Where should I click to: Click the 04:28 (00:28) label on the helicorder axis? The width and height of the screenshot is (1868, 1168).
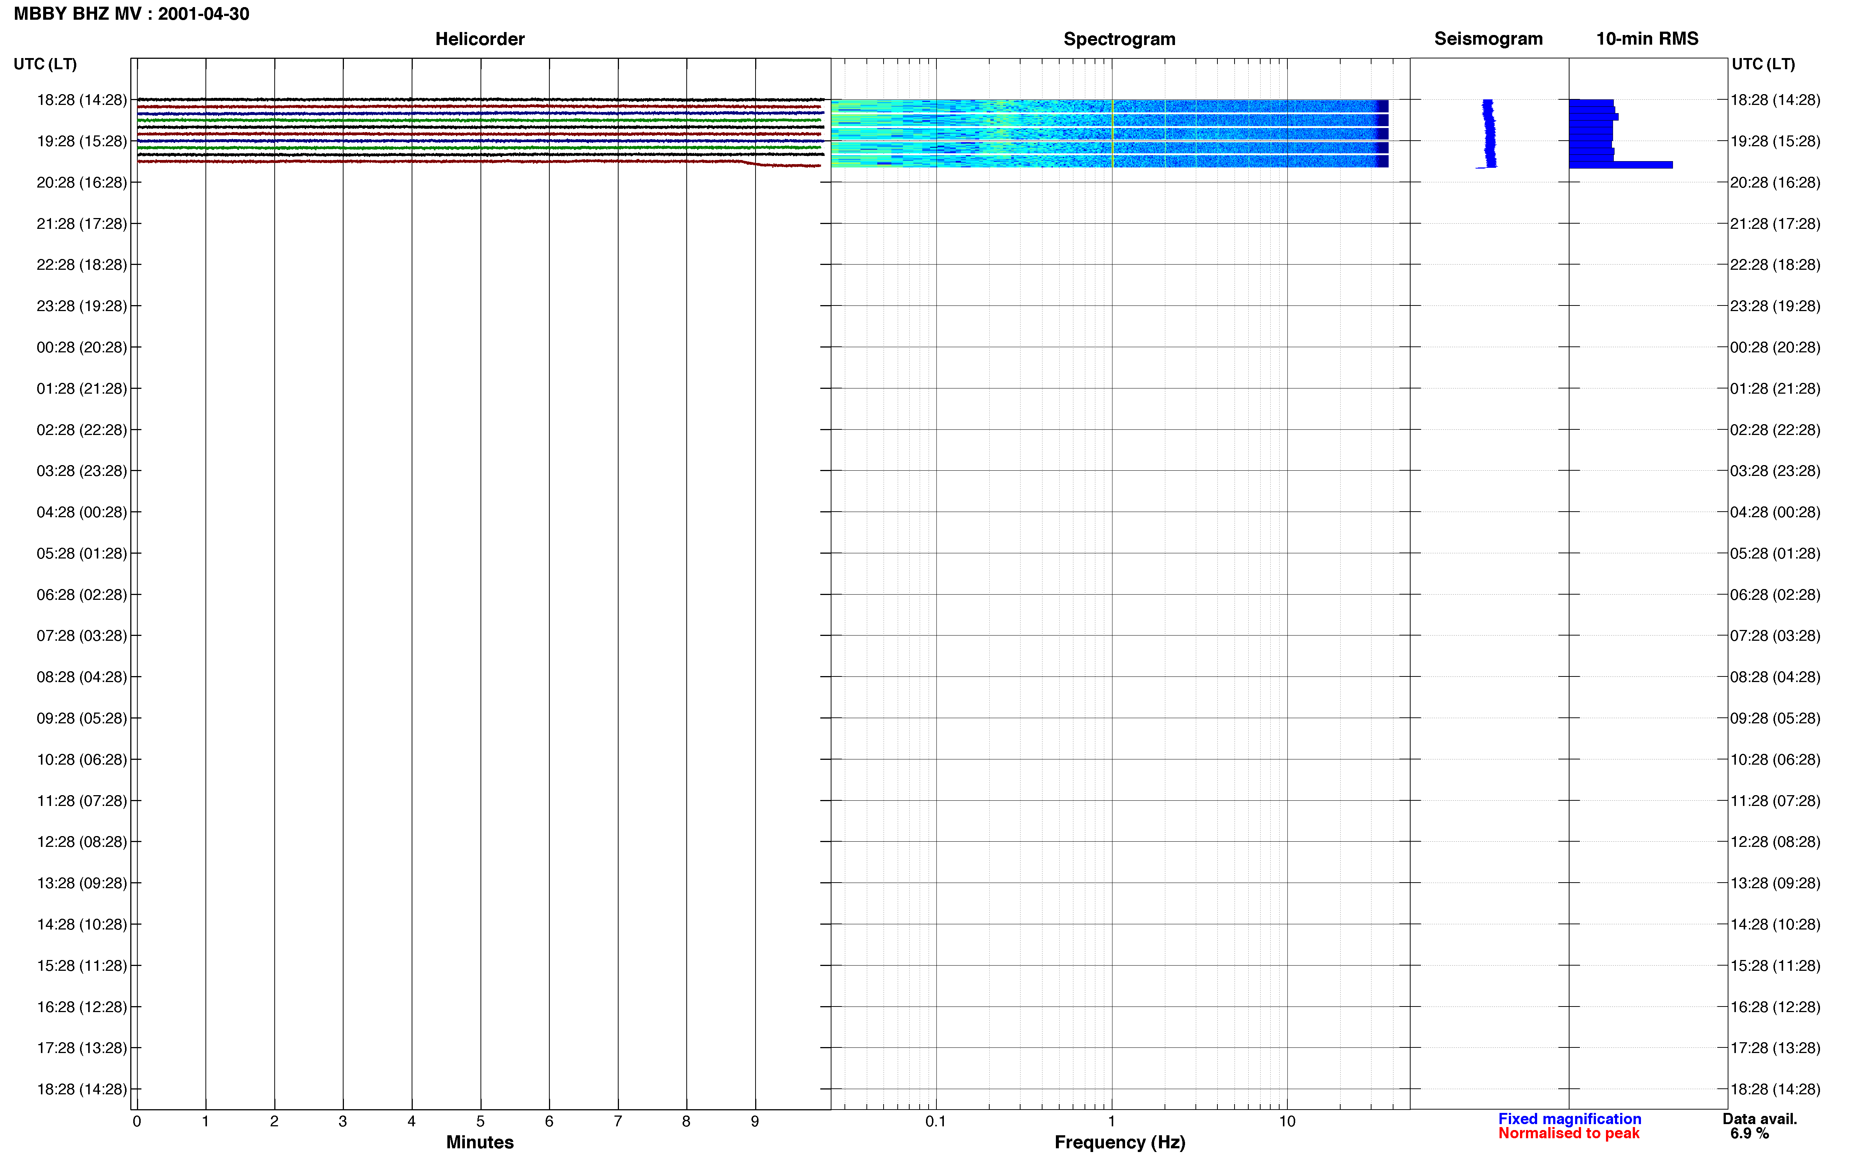click(82, 512)
